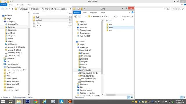Open address history dropdown in Kits window

[x=165, y=9]
